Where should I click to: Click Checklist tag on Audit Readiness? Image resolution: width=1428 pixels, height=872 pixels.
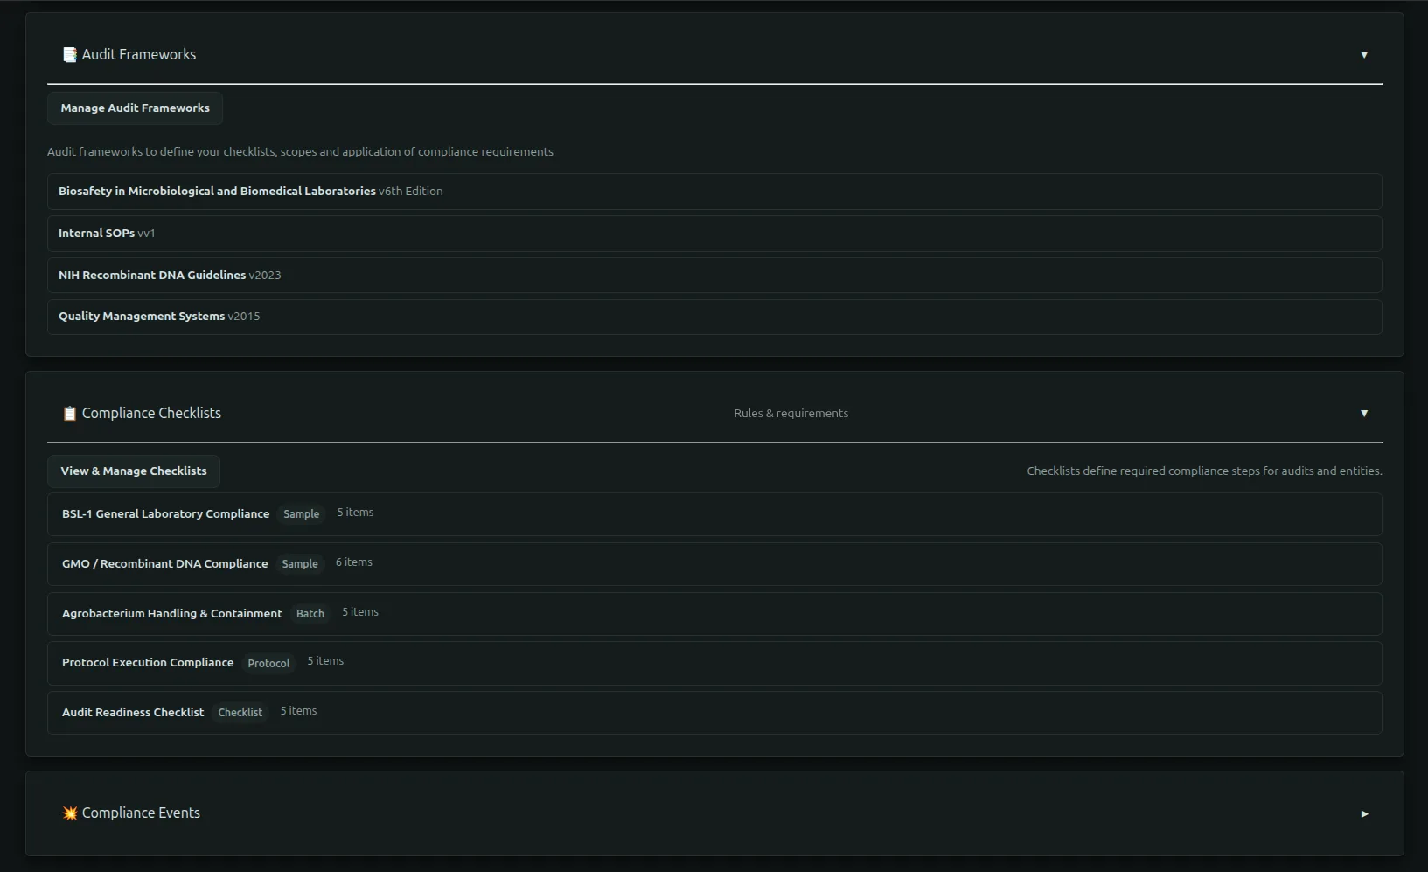[240, 713]
